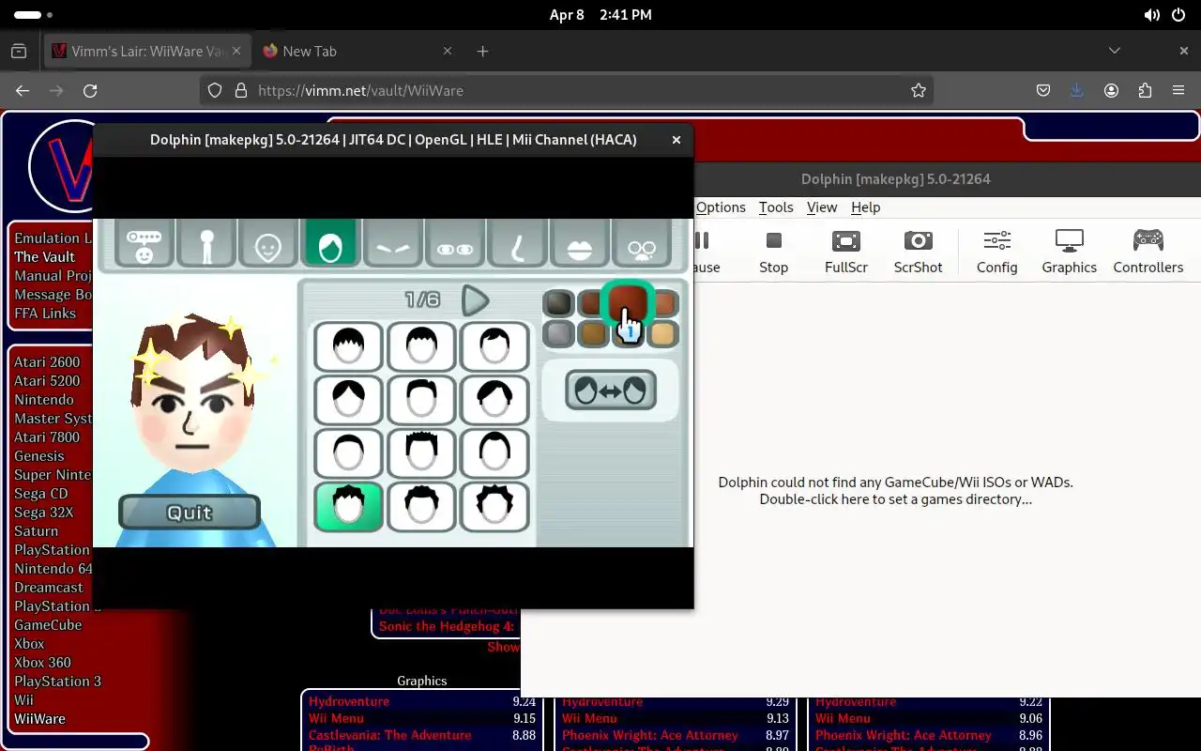
Task: Open FFA Links in sidebar
Action: [45, 313]
